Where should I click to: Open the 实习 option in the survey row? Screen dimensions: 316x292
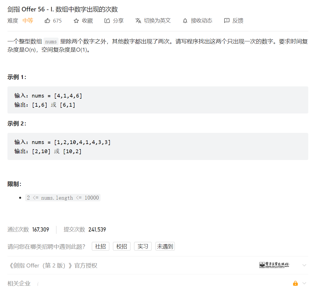point(143,246)
